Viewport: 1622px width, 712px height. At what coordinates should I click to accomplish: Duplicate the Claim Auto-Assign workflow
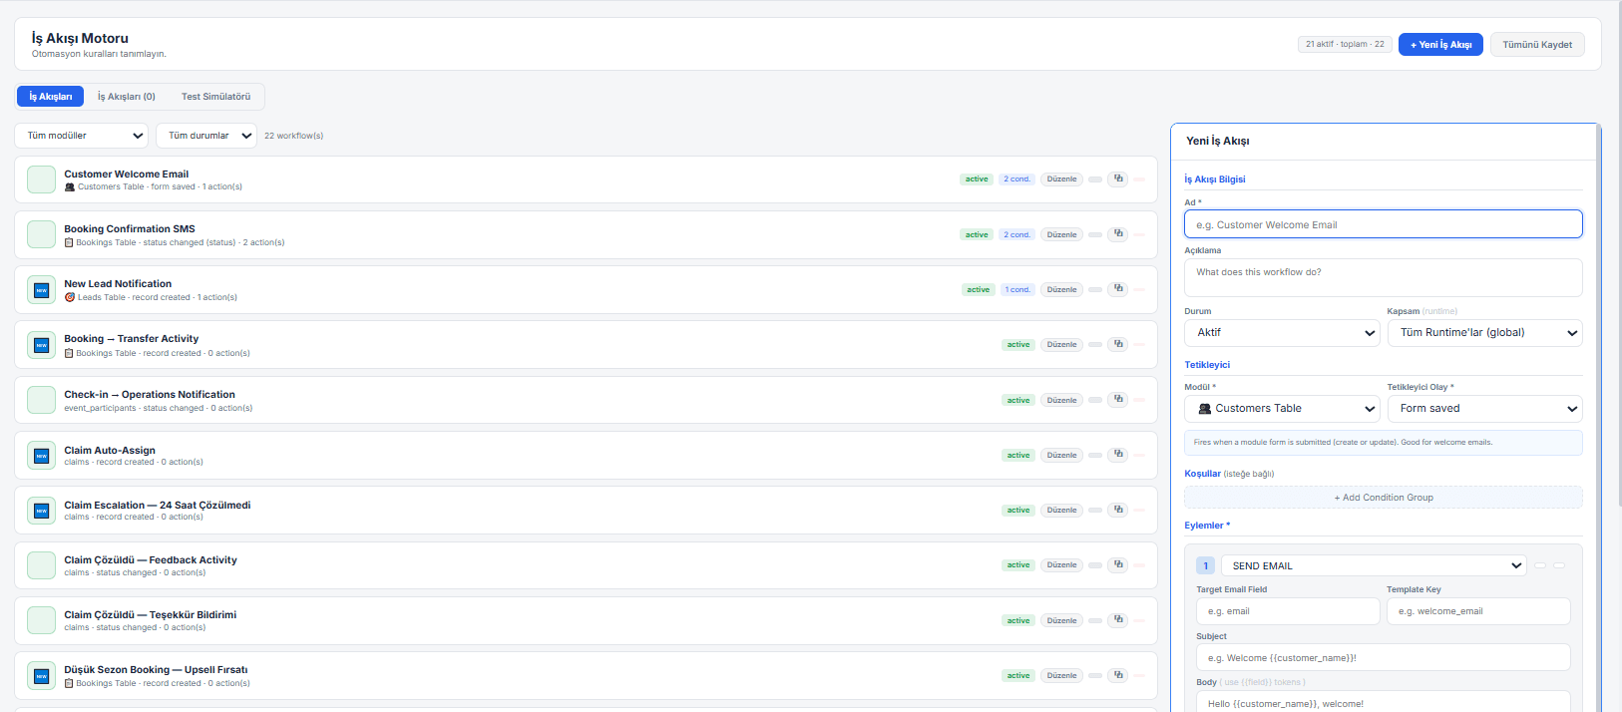(1118, 455)
